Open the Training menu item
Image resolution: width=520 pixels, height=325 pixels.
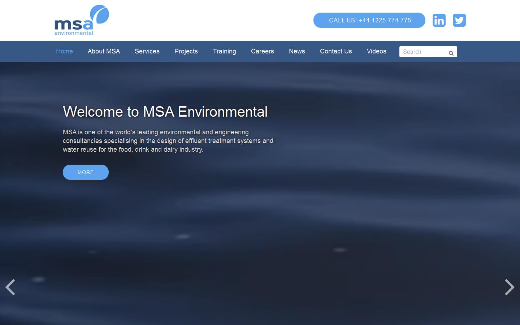click(224, 51)
